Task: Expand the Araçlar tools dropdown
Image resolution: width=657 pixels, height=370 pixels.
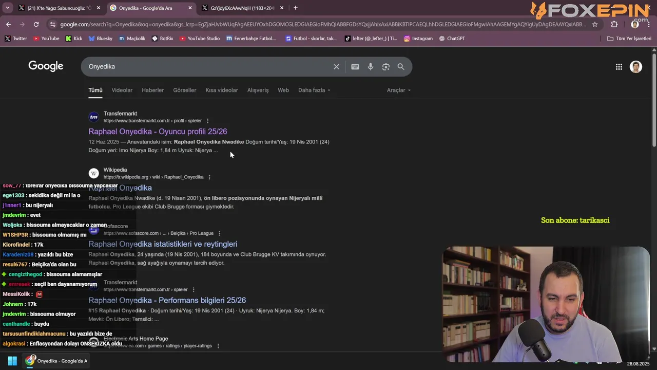Action: (x=399, y=90)
